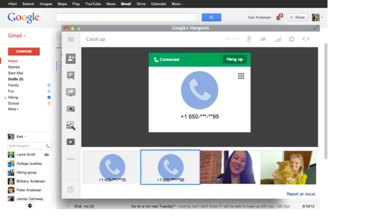Open the Hangouts hamburger menu
This screenshot has width=368, height=220.
tap(70, 39)
